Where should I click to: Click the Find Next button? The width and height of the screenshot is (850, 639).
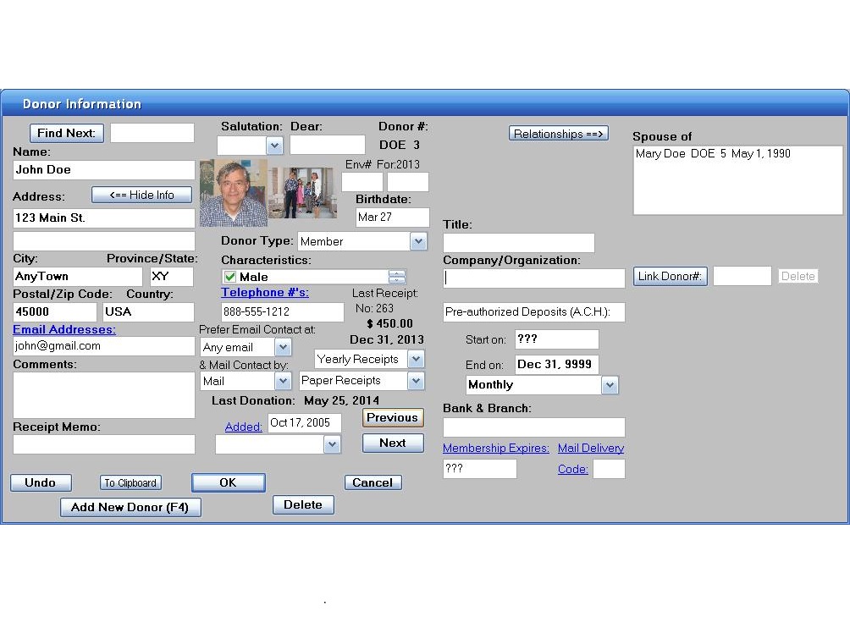(67, 133)
